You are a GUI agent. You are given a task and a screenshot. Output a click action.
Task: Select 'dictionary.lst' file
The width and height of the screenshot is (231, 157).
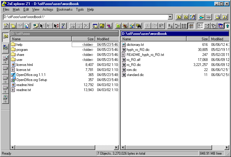(x=135, y=45)
